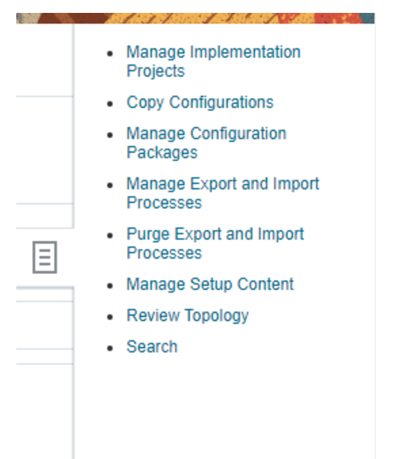403x459 pixels.
Task: Go to Manage Export and Import Processes
Action: pos(223,194)
